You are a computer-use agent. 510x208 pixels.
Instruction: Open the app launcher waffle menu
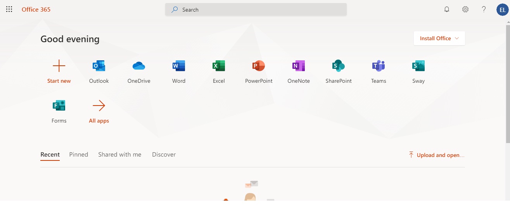click(9, 9)
